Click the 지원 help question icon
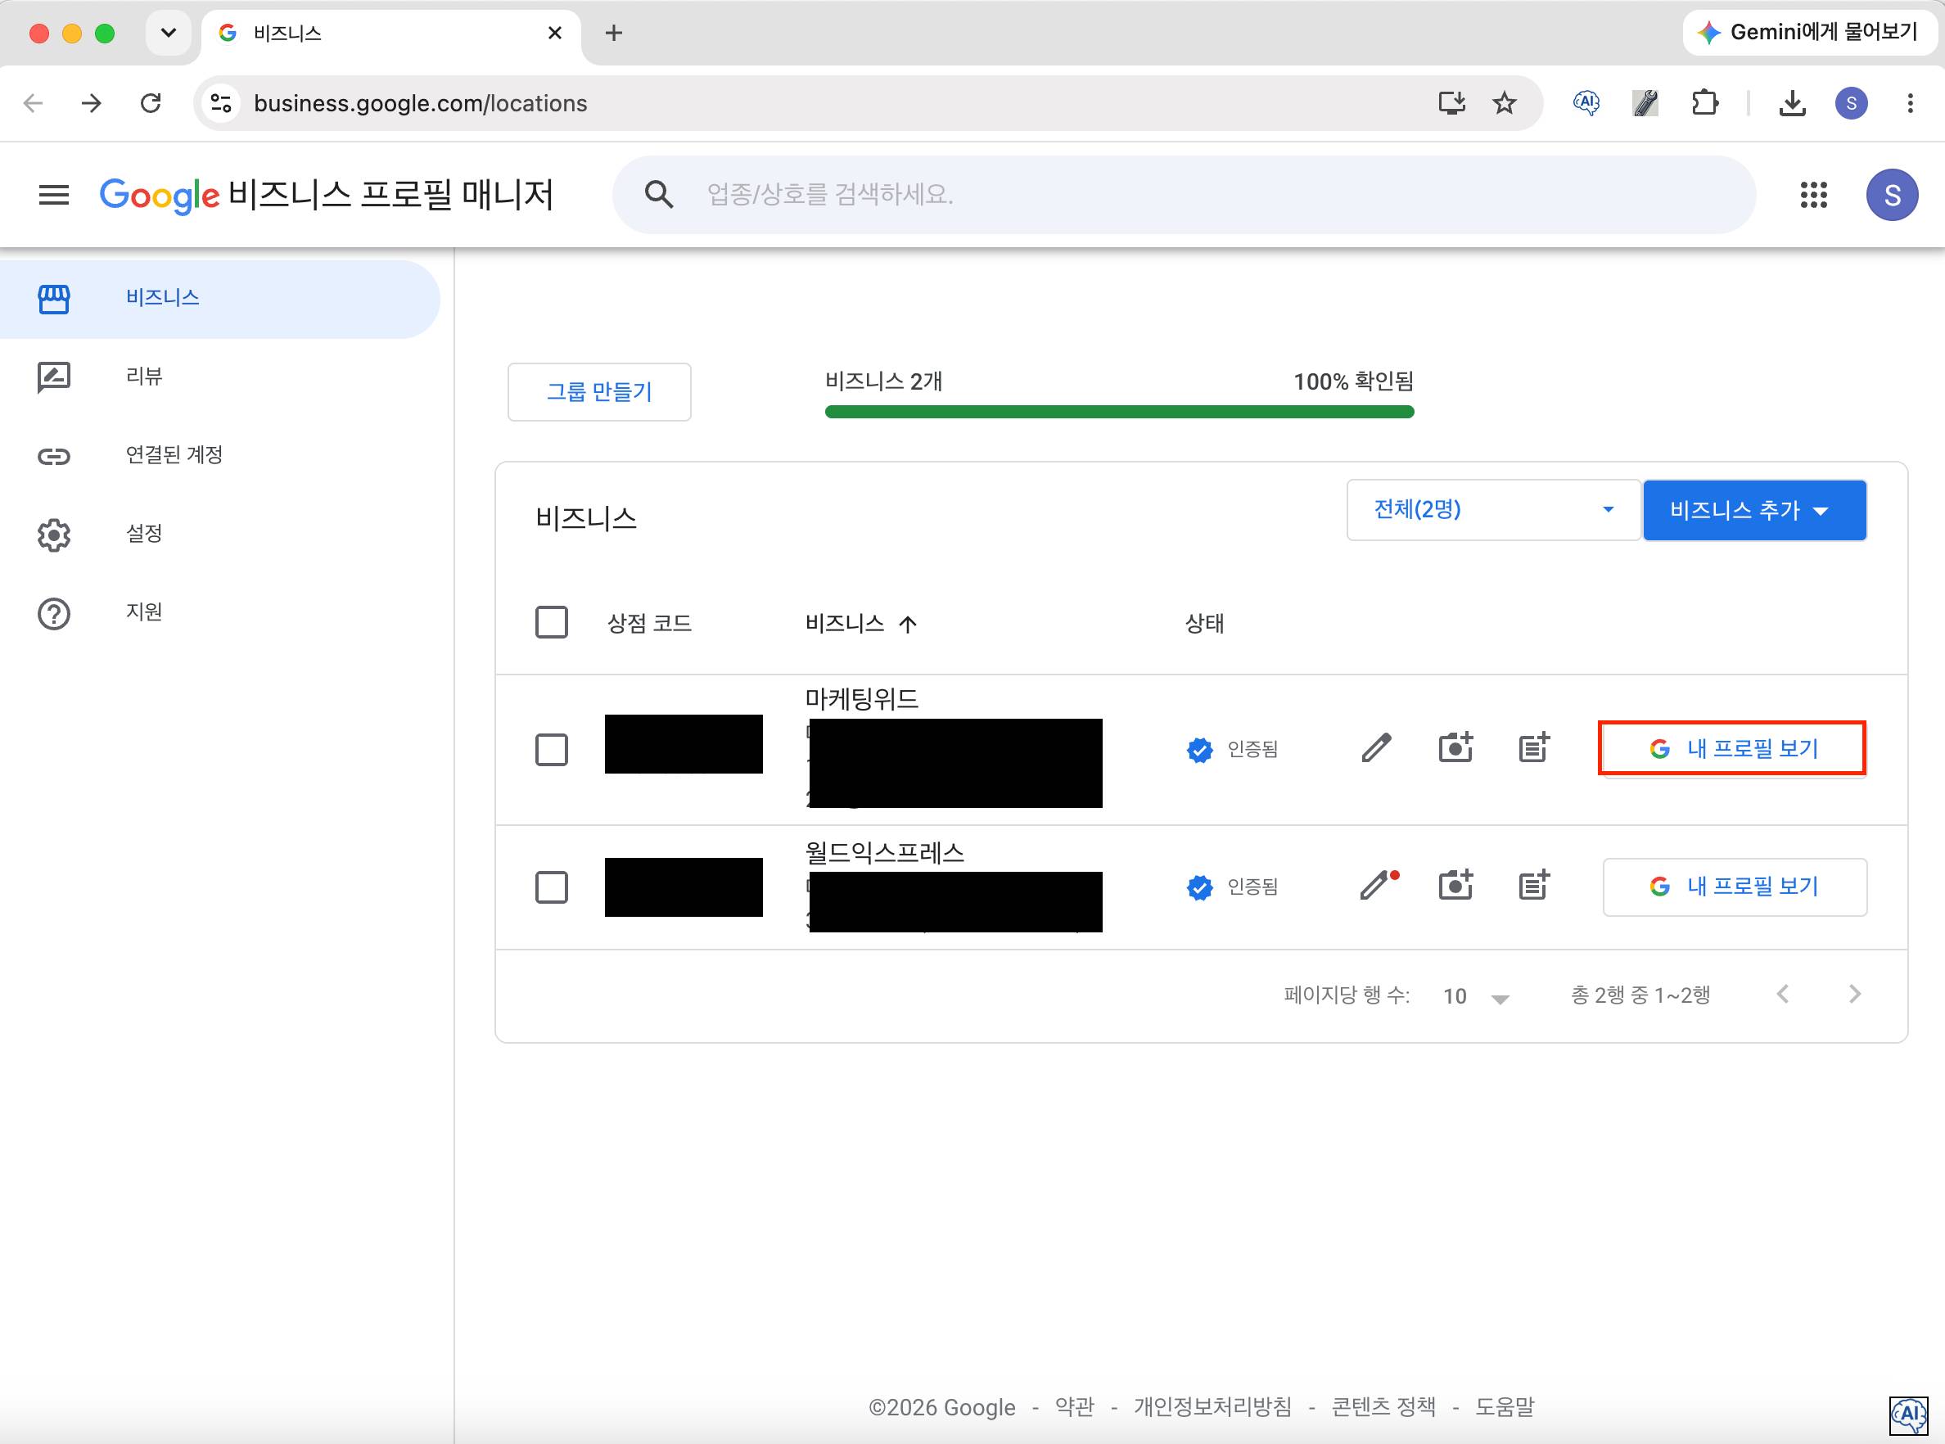The image size is (1945, 1444). click(54, 613)
